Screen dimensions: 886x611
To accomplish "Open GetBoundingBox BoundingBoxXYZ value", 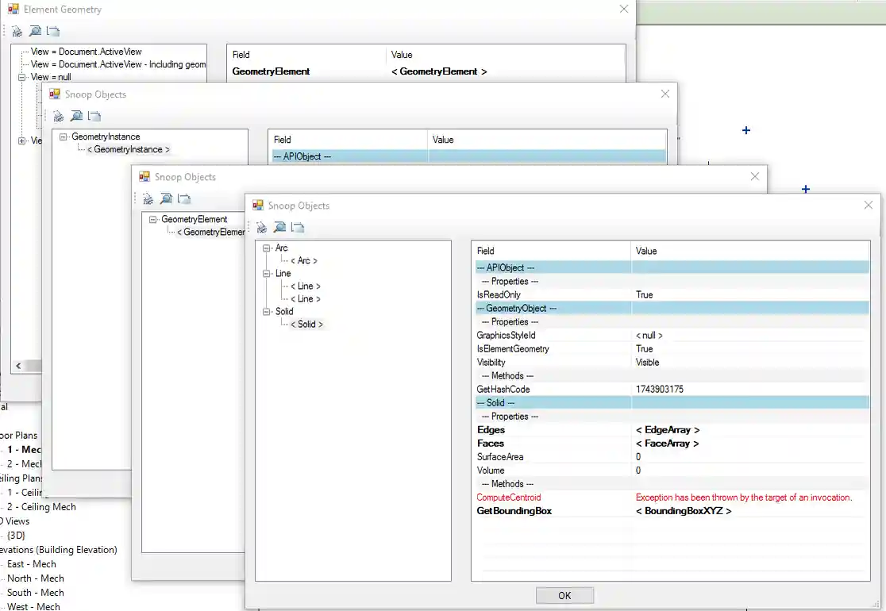I will click(683, 511).
